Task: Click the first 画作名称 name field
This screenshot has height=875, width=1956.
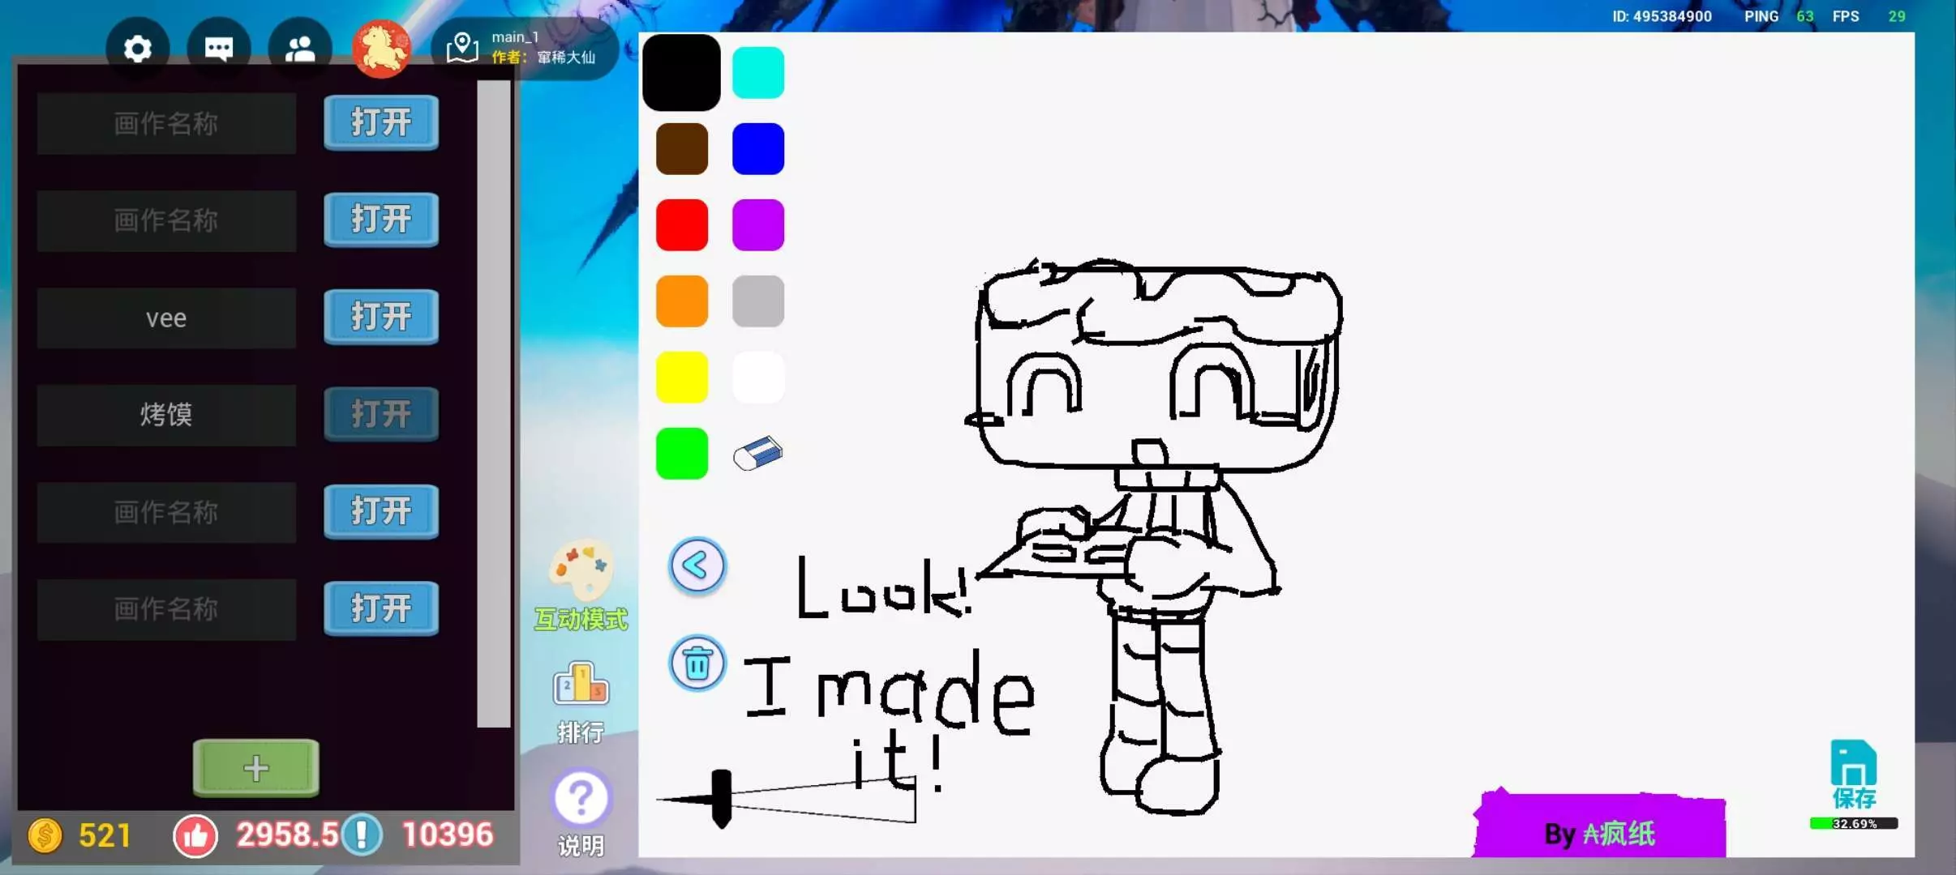Action: [166, 123]
